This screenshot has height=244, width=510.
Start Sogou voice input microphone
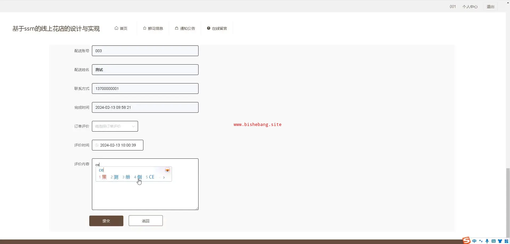click(487, 241)
